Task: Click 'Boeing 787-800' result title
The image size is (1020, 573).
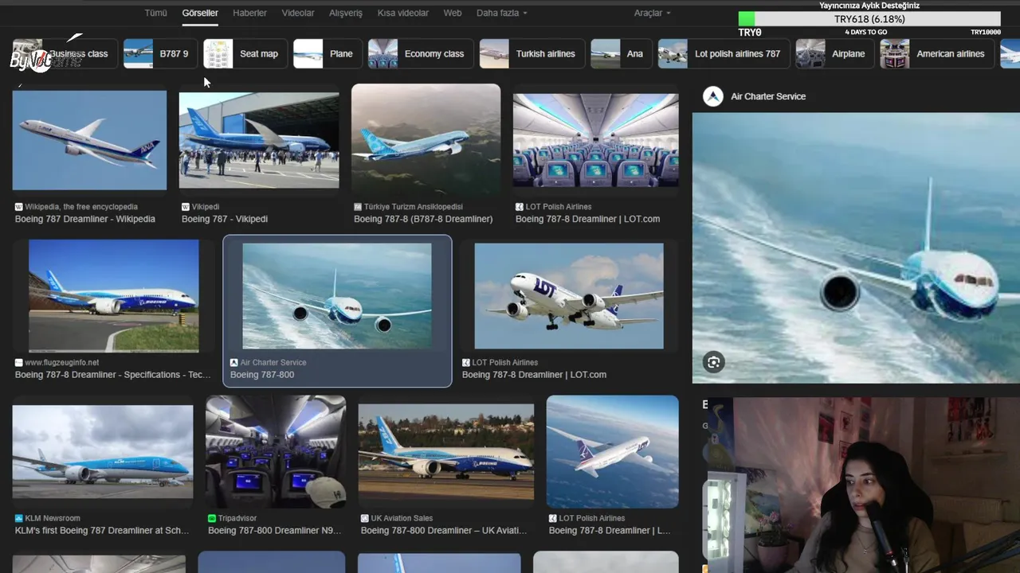Action: tap(262, 375)
